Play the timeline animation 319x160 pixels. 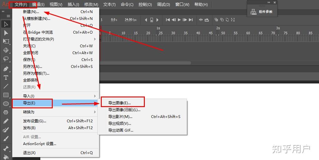(x=179, y=20)
